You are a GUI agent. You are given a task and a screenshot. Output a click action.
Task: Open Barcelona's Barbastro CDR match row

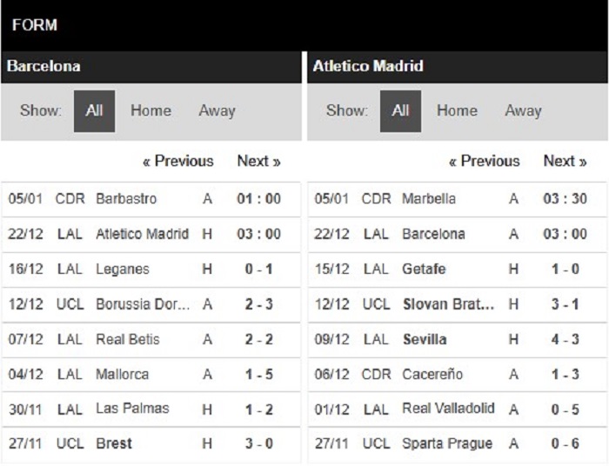point(151,199)
